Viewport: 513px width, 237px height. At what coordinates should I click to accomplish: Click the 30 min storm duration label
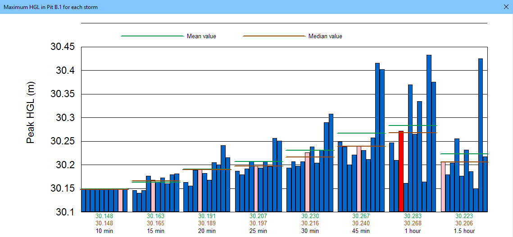point(309,231)
